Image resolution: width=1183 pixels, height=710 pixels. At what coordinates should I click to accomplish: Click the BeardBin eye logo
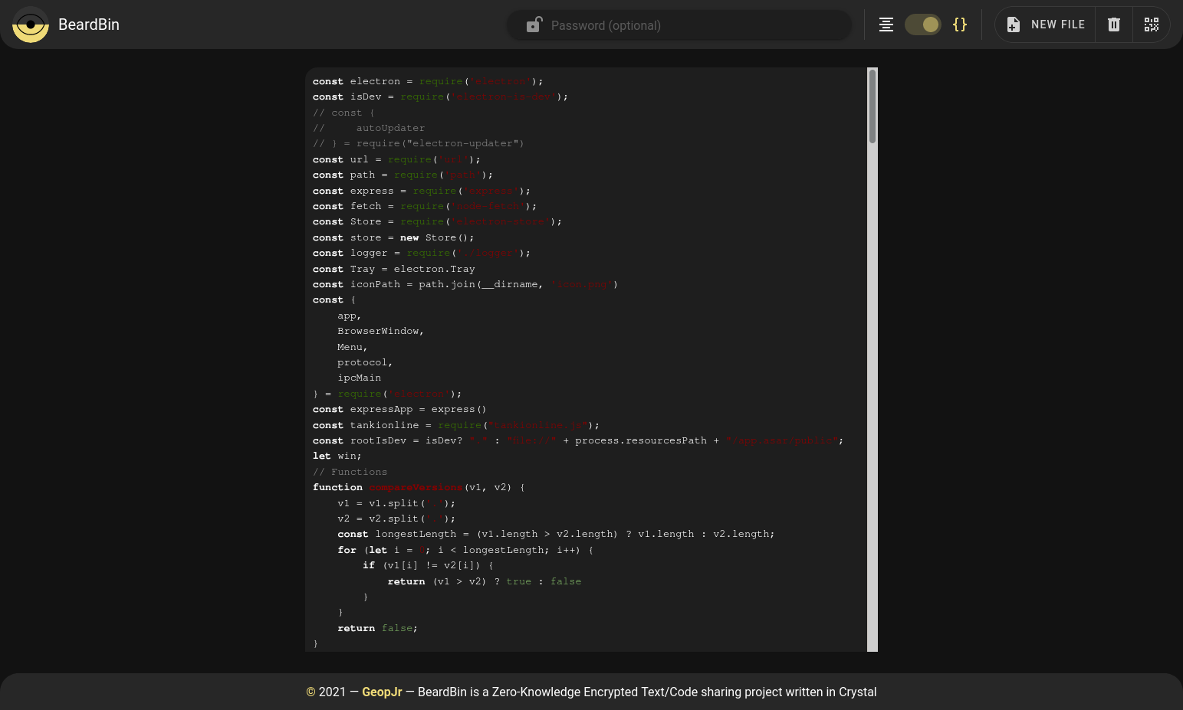pyautogui.click(x=31, y=25)
